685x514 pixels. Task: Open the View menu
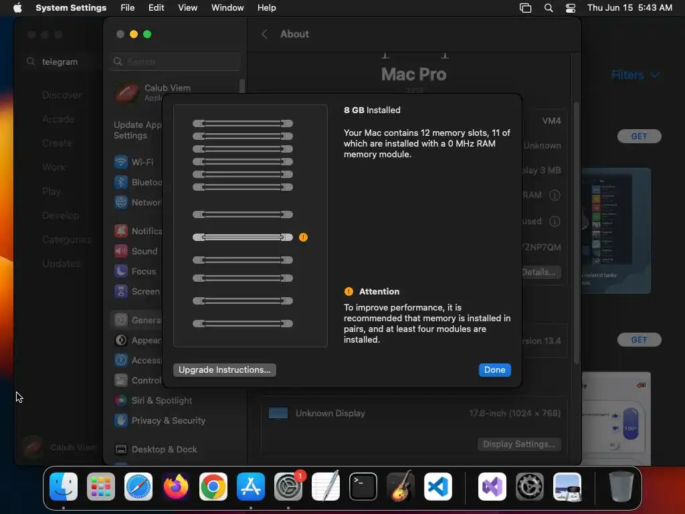[x=187, y=8]
